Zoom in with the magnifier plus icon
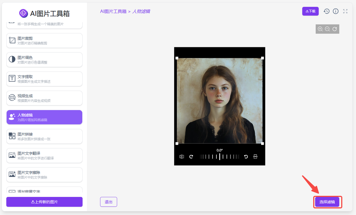The height and width of the screenshot is (215, 356). coord(320,29)
